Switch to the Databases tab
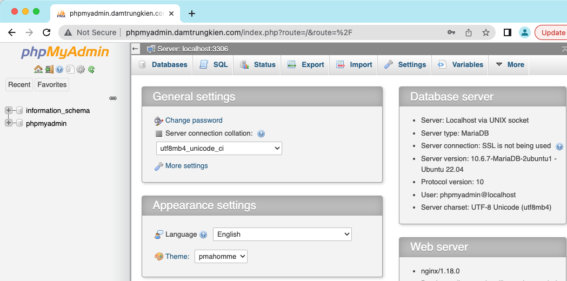This screenshot has width=567, height=281. click(163, 65)
